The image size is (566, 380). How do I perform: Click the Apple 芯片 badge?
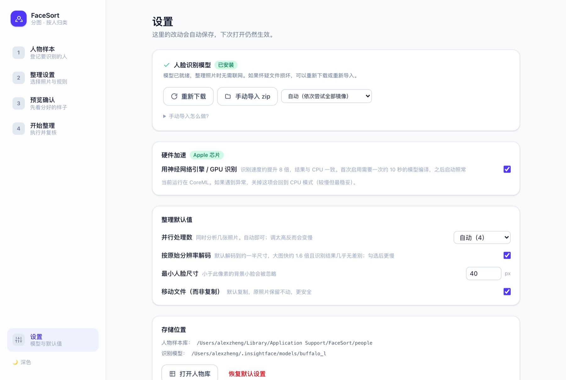coord(207,155)
